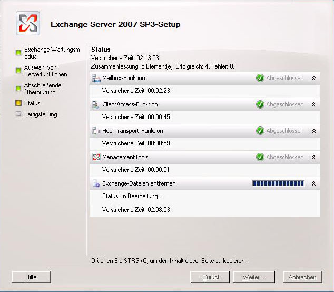Select the Fertigstellung wizard step
This screenshot has width=334, height=292.
pos(41,114)
